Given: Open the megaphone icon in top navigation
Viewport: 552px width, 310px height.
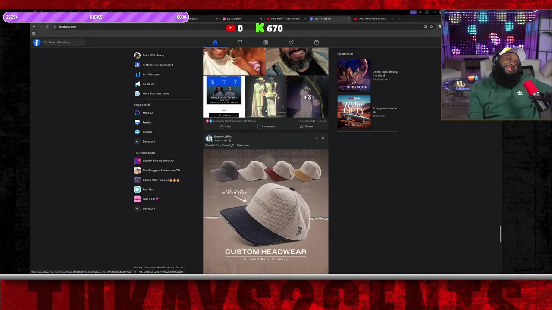Looking at the screenshot, I should click(x=291, y=42).
